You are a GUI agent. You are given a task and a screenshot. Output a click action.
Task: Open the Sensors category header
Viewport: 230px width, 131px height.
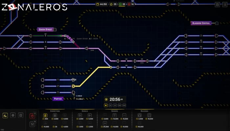115,111
